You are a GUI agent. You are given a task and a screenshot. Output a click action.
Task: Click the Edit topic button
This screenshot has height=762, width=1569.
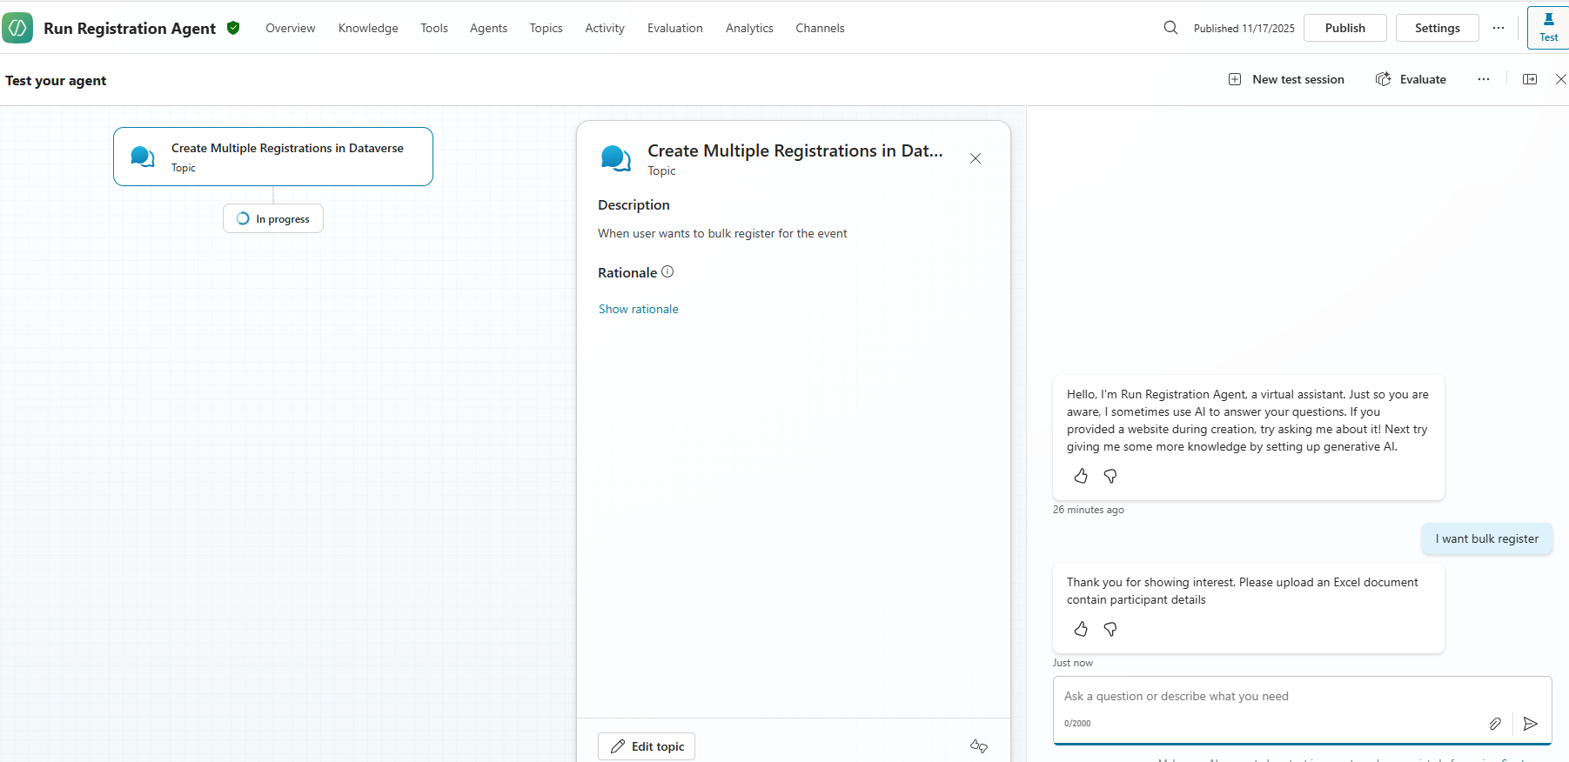tap(647, 746)
